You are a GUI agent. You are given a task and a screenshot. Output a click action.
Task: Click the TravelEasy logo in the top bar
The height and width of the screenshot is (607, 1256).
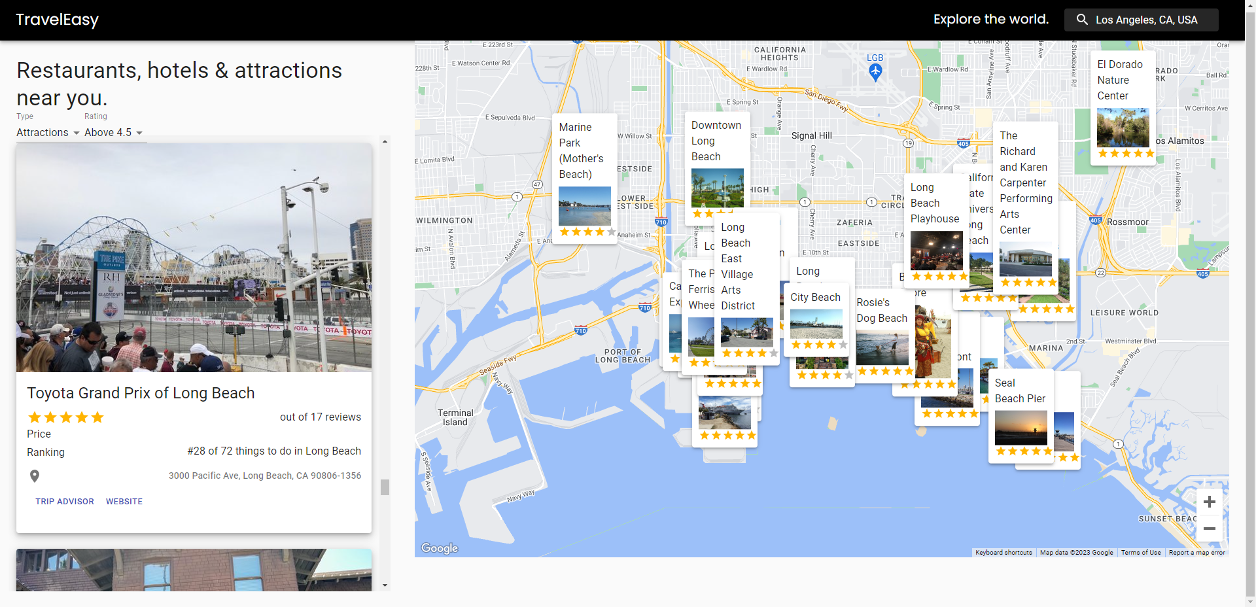click(57, 20)
